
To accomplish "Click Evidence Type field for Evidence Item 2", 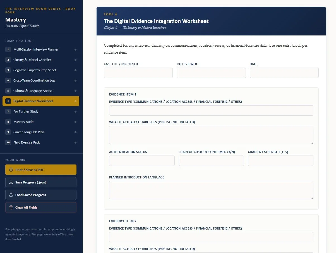I will (x=211, y=237).
